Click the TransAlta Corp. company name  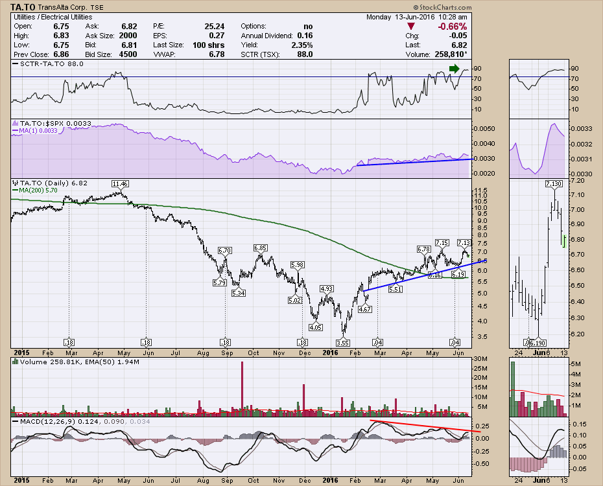point(63,7)
